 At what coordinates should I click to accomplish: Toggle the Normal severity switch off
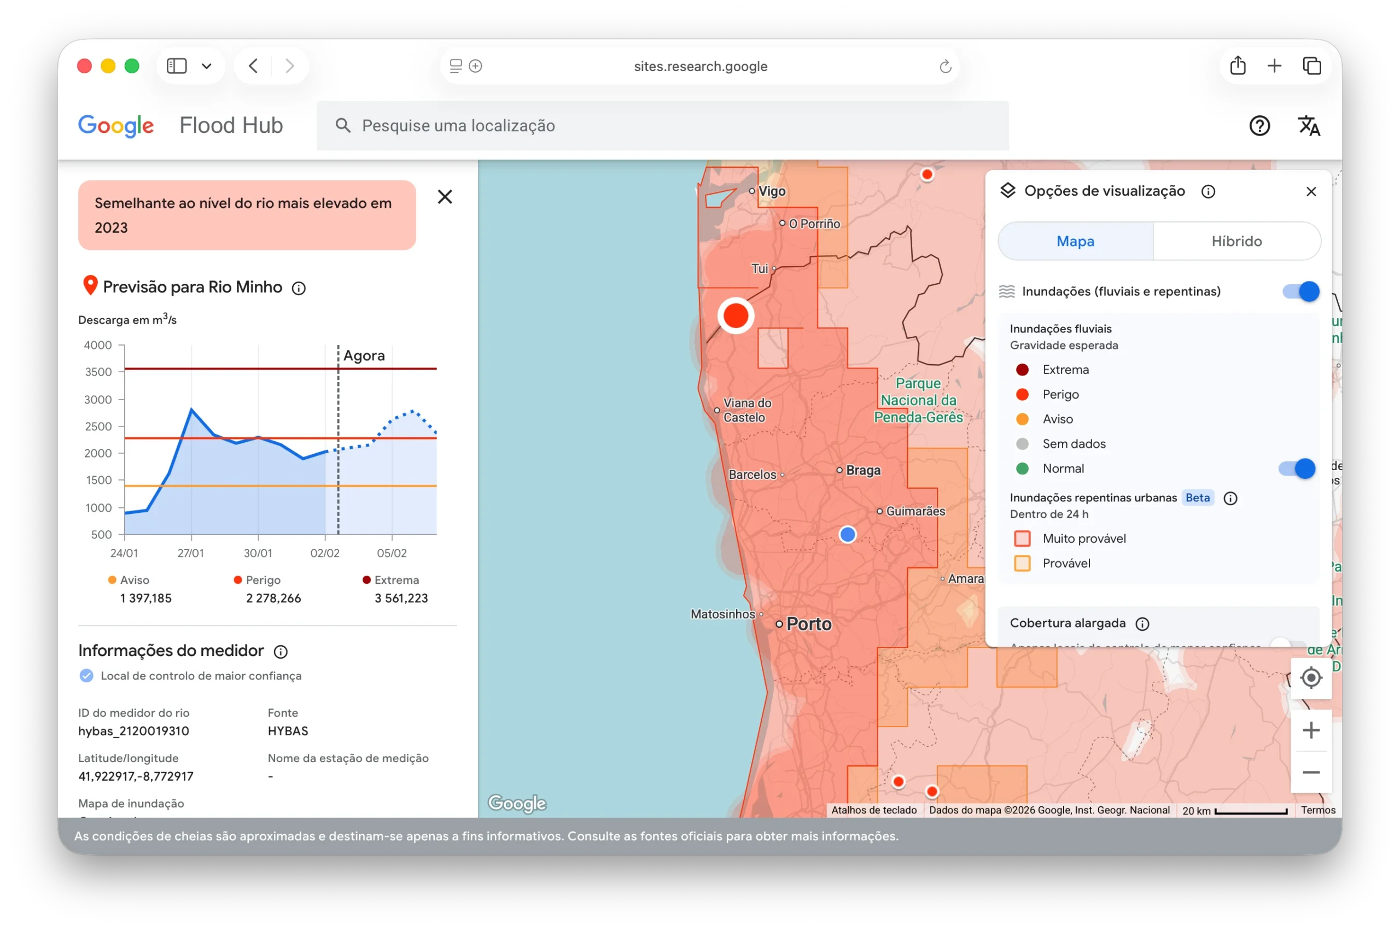click(x=1297, y=469)
